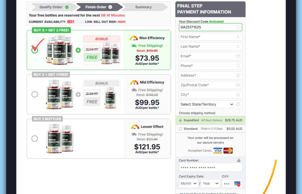The image size is (302, 194).
Task: Open the card expiry Month dropdown
Action: 188,183
